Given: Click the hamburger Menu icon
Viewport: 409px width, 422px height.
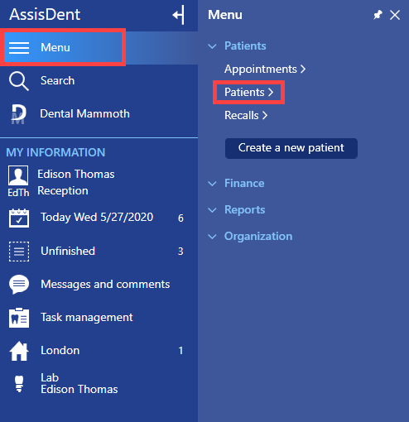Looking at the screenshot, I should pyautogui.click(x=19, y=47).
